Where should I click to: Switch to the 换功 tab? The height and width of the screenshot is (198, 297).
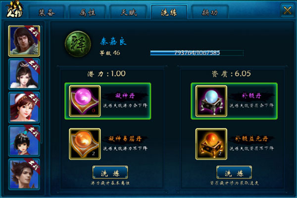tap(210, 12)
